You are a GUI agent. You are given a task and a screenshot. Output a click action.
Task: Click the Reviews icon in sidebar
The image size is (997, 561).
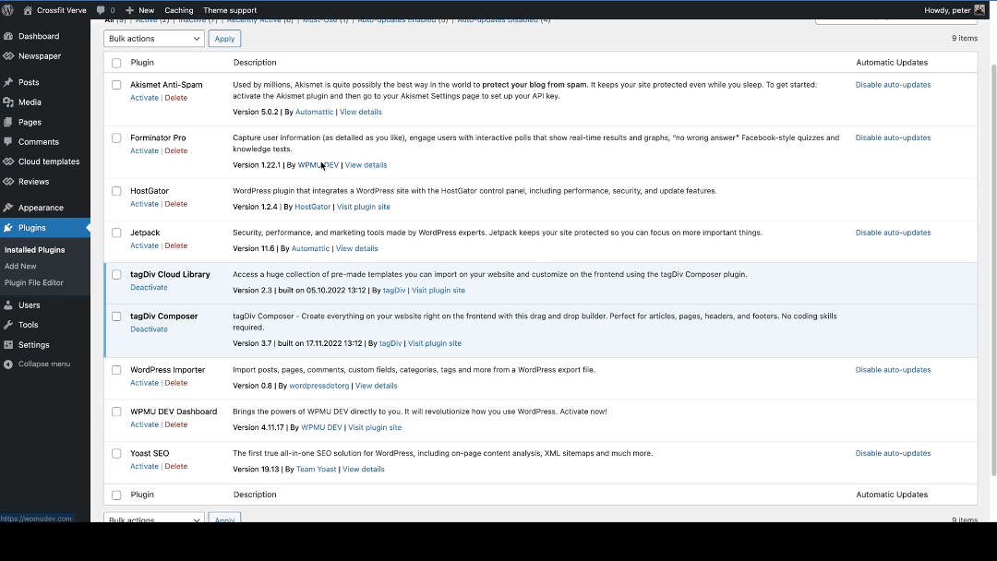click(8, 181)
